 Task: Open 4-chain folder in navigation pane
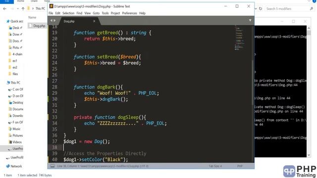(x=15, y=54)
